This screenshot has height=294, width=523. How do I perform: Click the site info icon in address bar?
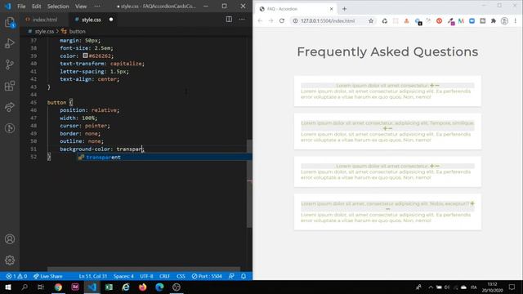(x=295, y=20)
